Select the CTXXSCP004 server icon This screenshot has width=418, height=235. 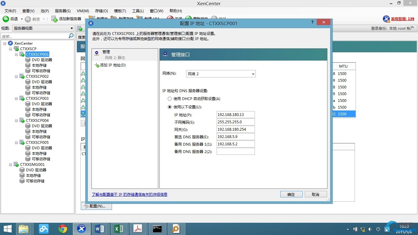[x=22, y=121]
